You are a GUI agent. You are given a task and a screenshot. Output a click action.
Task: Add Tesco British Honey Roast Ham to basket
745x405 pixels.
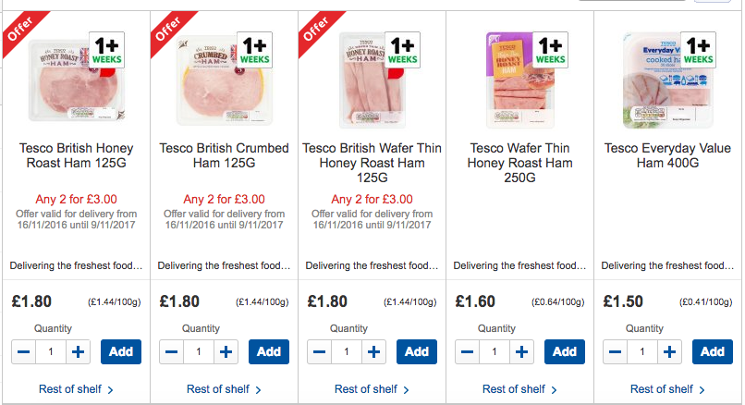121,352
